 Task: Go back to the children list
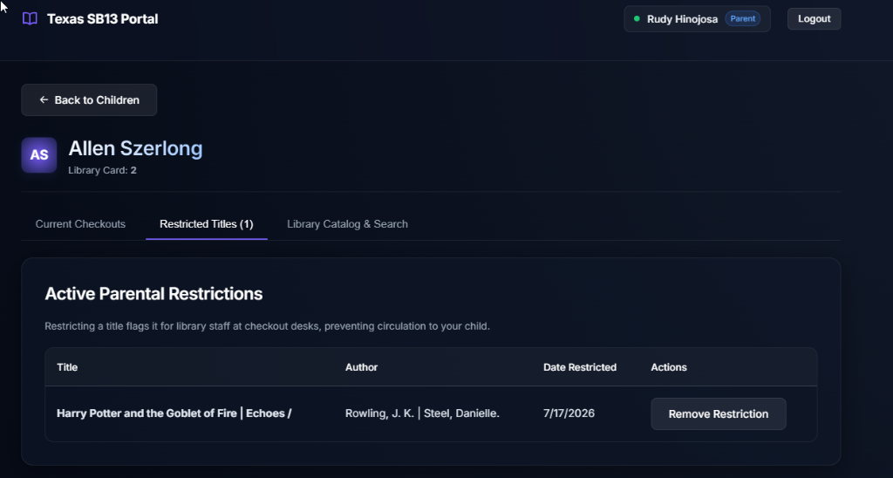pos(89,99)
